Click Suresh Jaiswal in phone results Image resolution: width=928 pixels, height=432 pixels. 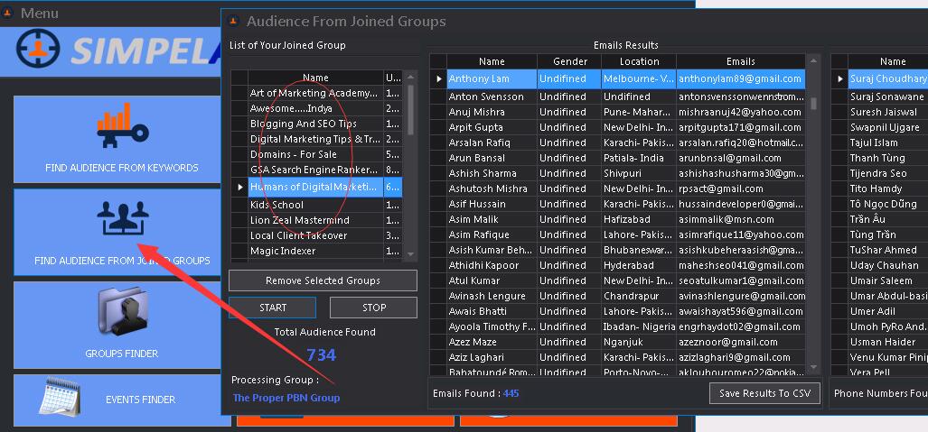tap(887, 112)
